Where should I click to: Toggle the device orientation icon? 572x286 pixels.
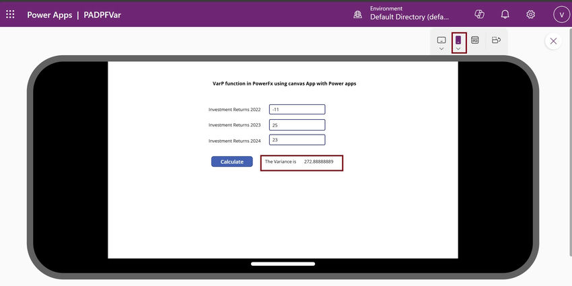pos(496,40)
